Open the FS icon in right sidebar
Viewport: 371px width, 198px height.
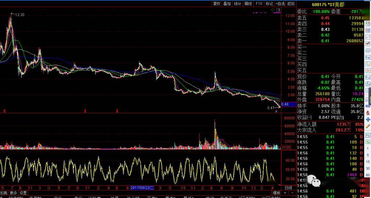368,135
